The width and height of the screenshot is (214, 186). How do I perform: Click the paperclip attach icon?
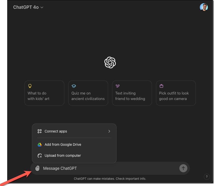pos(37,168)
